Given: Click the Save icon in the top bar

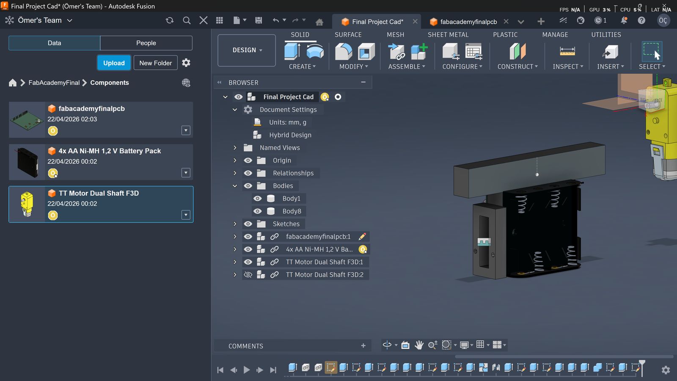Looking at the screenshot, I should coord(259,20).
